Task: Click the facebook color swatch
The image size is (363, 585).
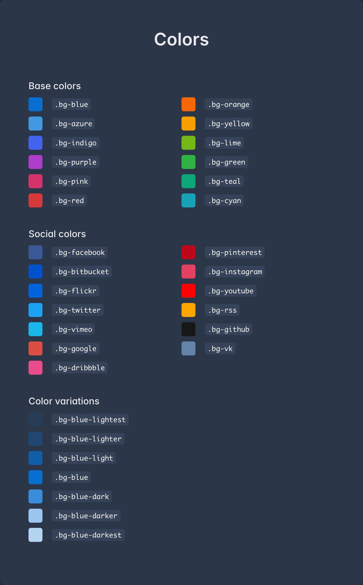Action: point(35,252)
